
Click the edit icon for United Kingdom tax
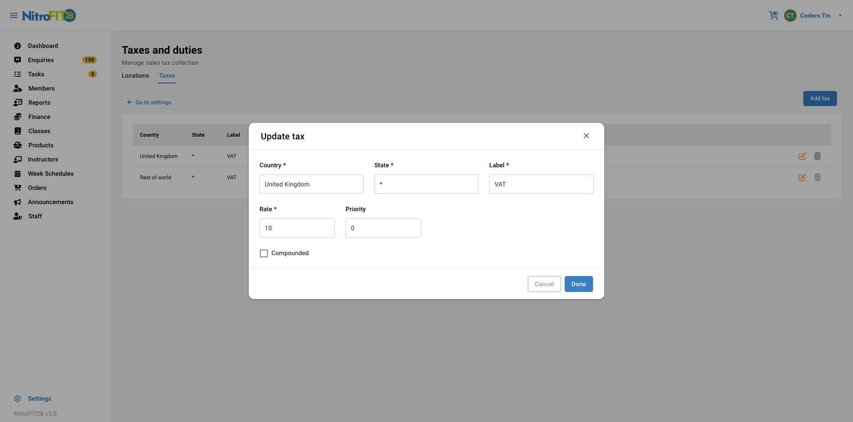coord(802,156)
